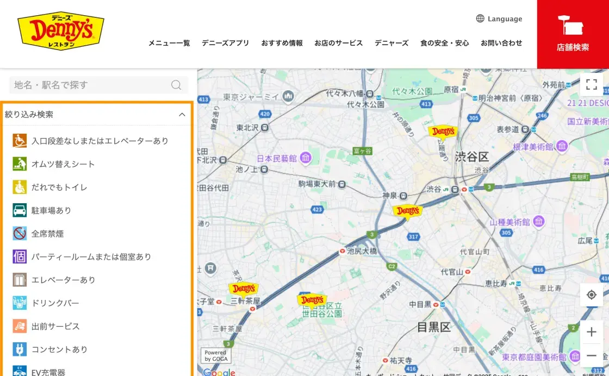Toggle fullscreen map view
609x376 pixels.
(591, 84)
